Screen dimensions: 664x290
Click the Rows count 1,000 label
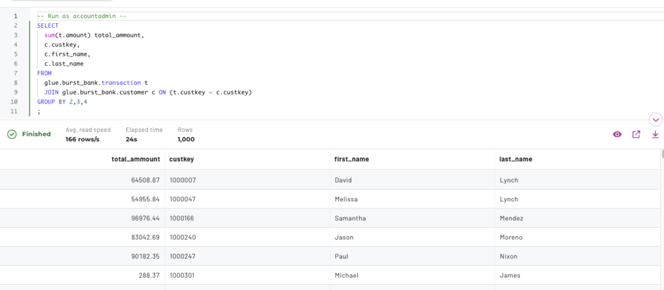tap(186, 139)
